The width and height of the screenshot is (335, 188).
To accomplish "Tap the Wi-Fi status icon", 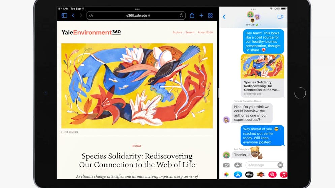I will (271, 9).
